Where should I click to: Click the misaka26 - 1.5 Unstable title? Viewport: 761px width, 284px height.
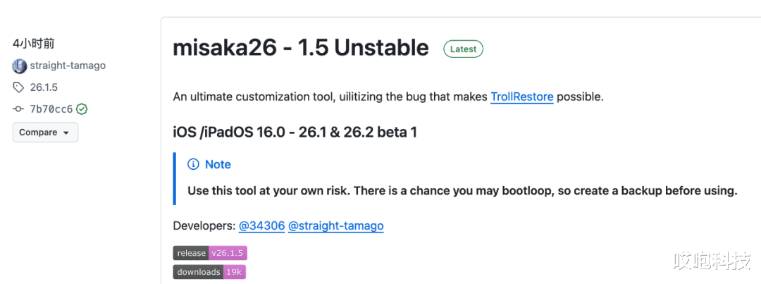[x=301, y=48]
